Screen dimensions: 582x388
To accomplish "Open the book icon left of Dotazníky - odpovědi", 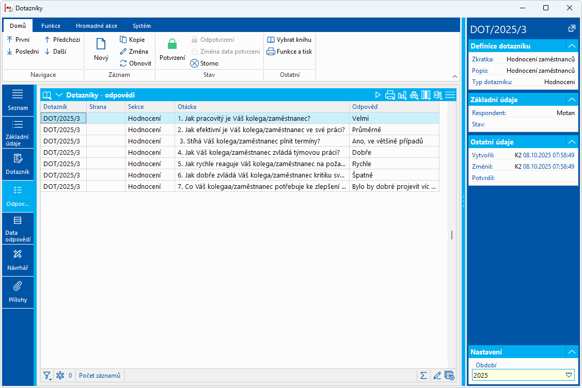I will tap(47, 95).
